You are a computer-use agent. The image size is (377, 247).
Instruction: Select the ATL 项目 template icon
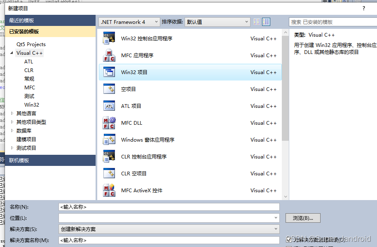click(x=109, y=106)
